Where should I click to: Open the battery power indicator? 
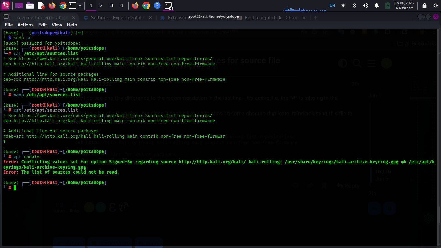pyautogui.click(x=388, y=5)
